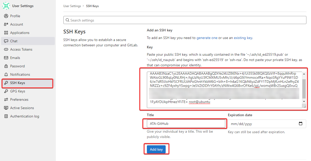Click the Emails envelope icon
This screenshot has height=161, width=311.
6,58
